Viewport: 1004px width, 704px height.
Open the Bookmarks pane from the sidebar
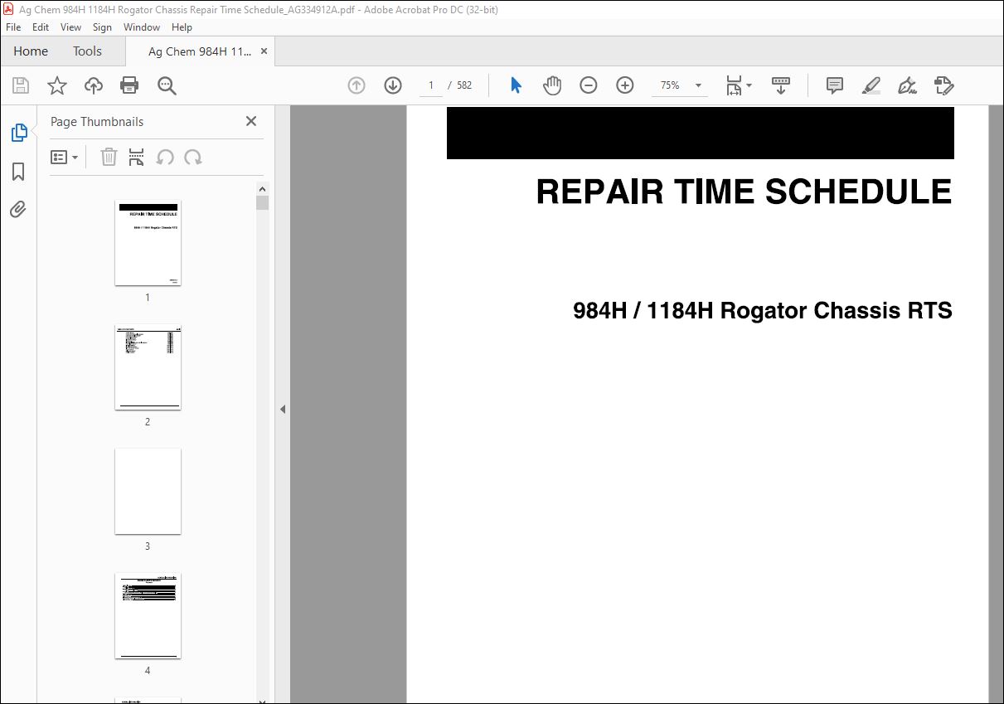(x=18, y=172)
